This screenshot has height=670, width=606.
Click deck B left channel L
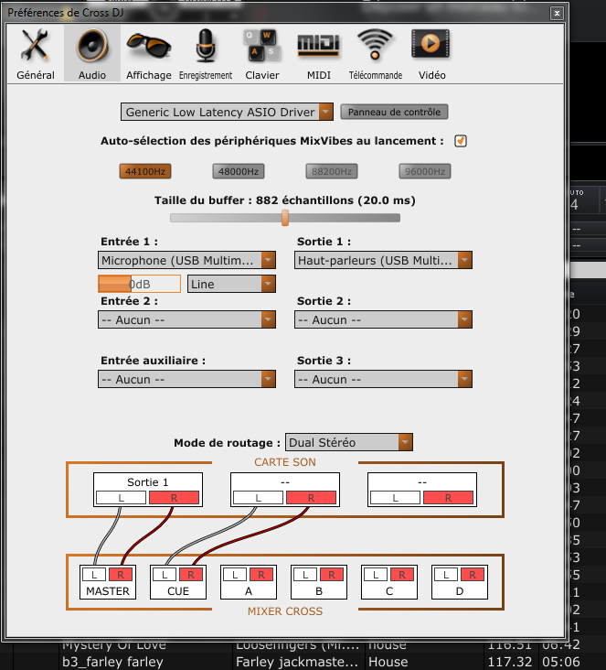305,575
